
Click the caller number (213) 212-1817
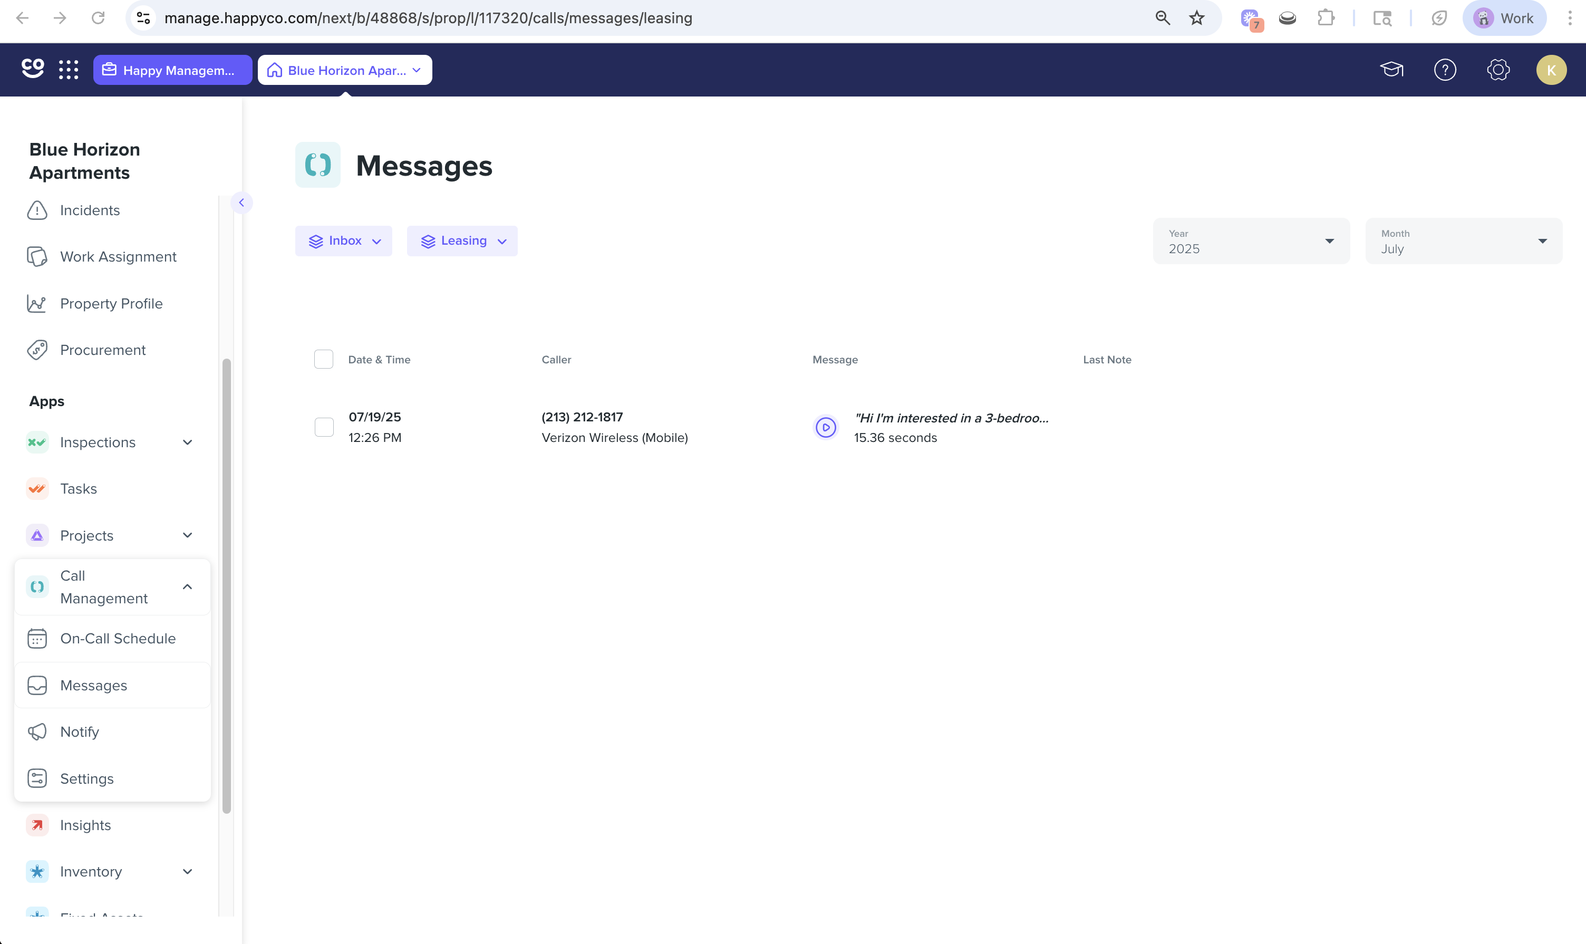[x=582, y=417]
